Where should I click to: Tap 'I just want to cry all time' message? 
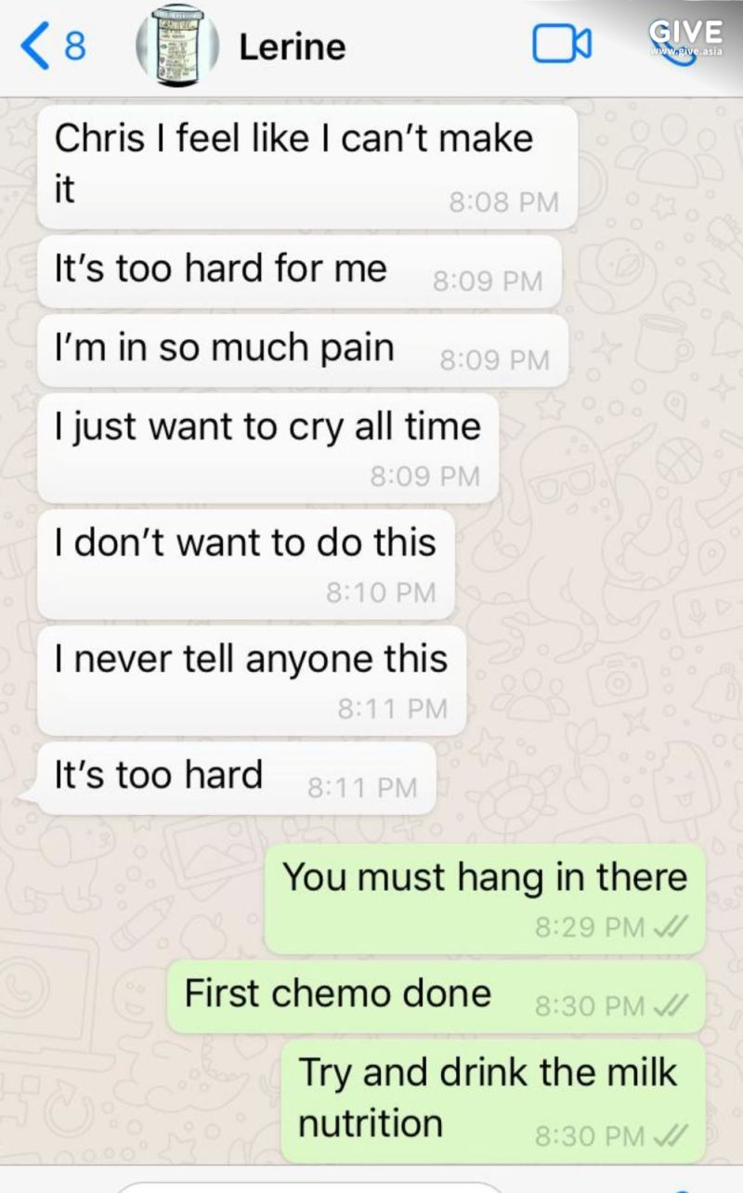(x=267, y=449)
